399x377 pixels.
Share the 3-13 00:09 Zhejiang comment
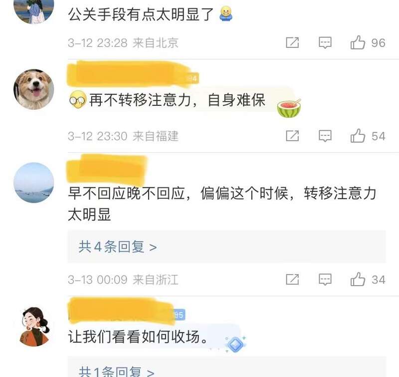click(x=292, y=280)
